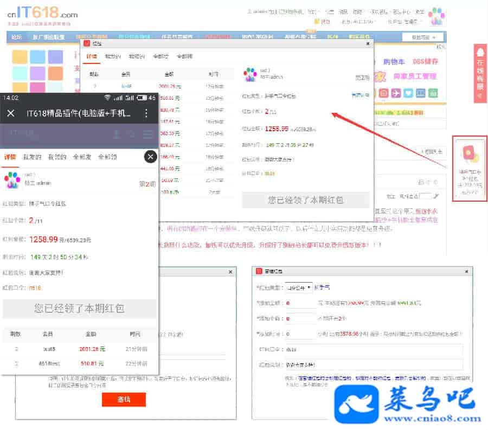
Task: Tap the user icon in mobile header
Action: pyautogui.click(x=117, y=134)
